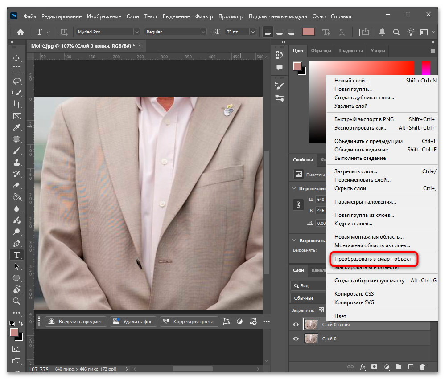Select the Move tool
The width and height of the screenshot is (445, 379).
pos(16,58)
